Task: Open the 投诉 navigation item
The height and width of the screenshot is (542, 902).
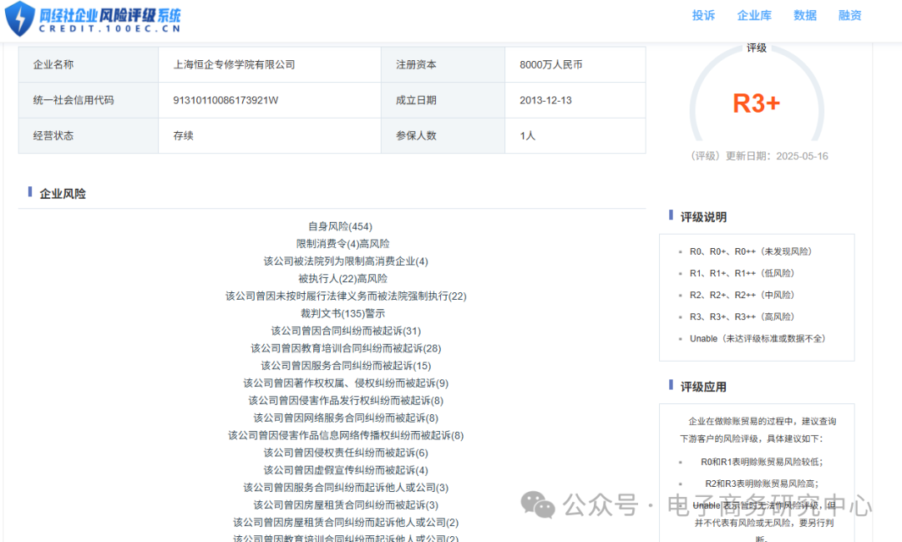Action: pyautogui.click(x=703, y=16)
